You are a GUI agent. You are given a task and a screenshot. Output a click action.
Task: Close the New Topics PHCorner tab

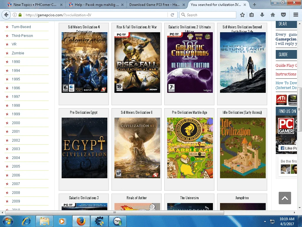(x=61, y=5)
